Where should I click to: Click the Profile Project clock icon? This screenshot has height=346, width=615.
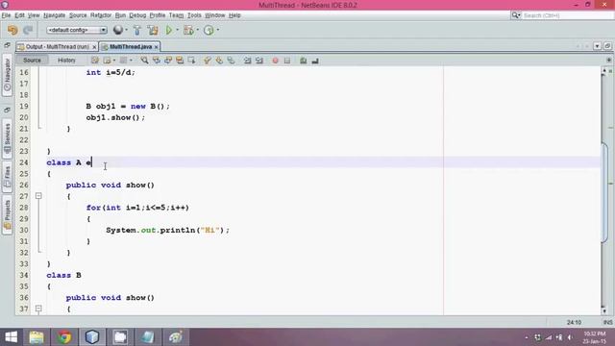209,30
